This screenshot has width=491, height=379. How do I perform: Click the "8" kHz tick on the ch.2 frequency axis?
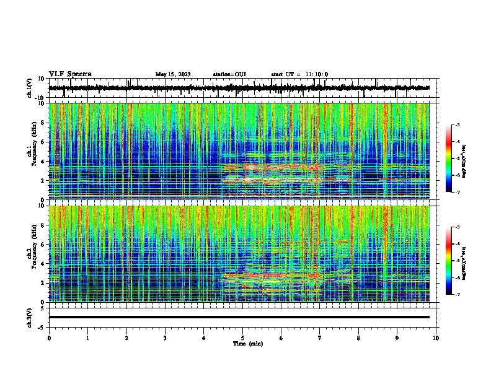[43, 225]
